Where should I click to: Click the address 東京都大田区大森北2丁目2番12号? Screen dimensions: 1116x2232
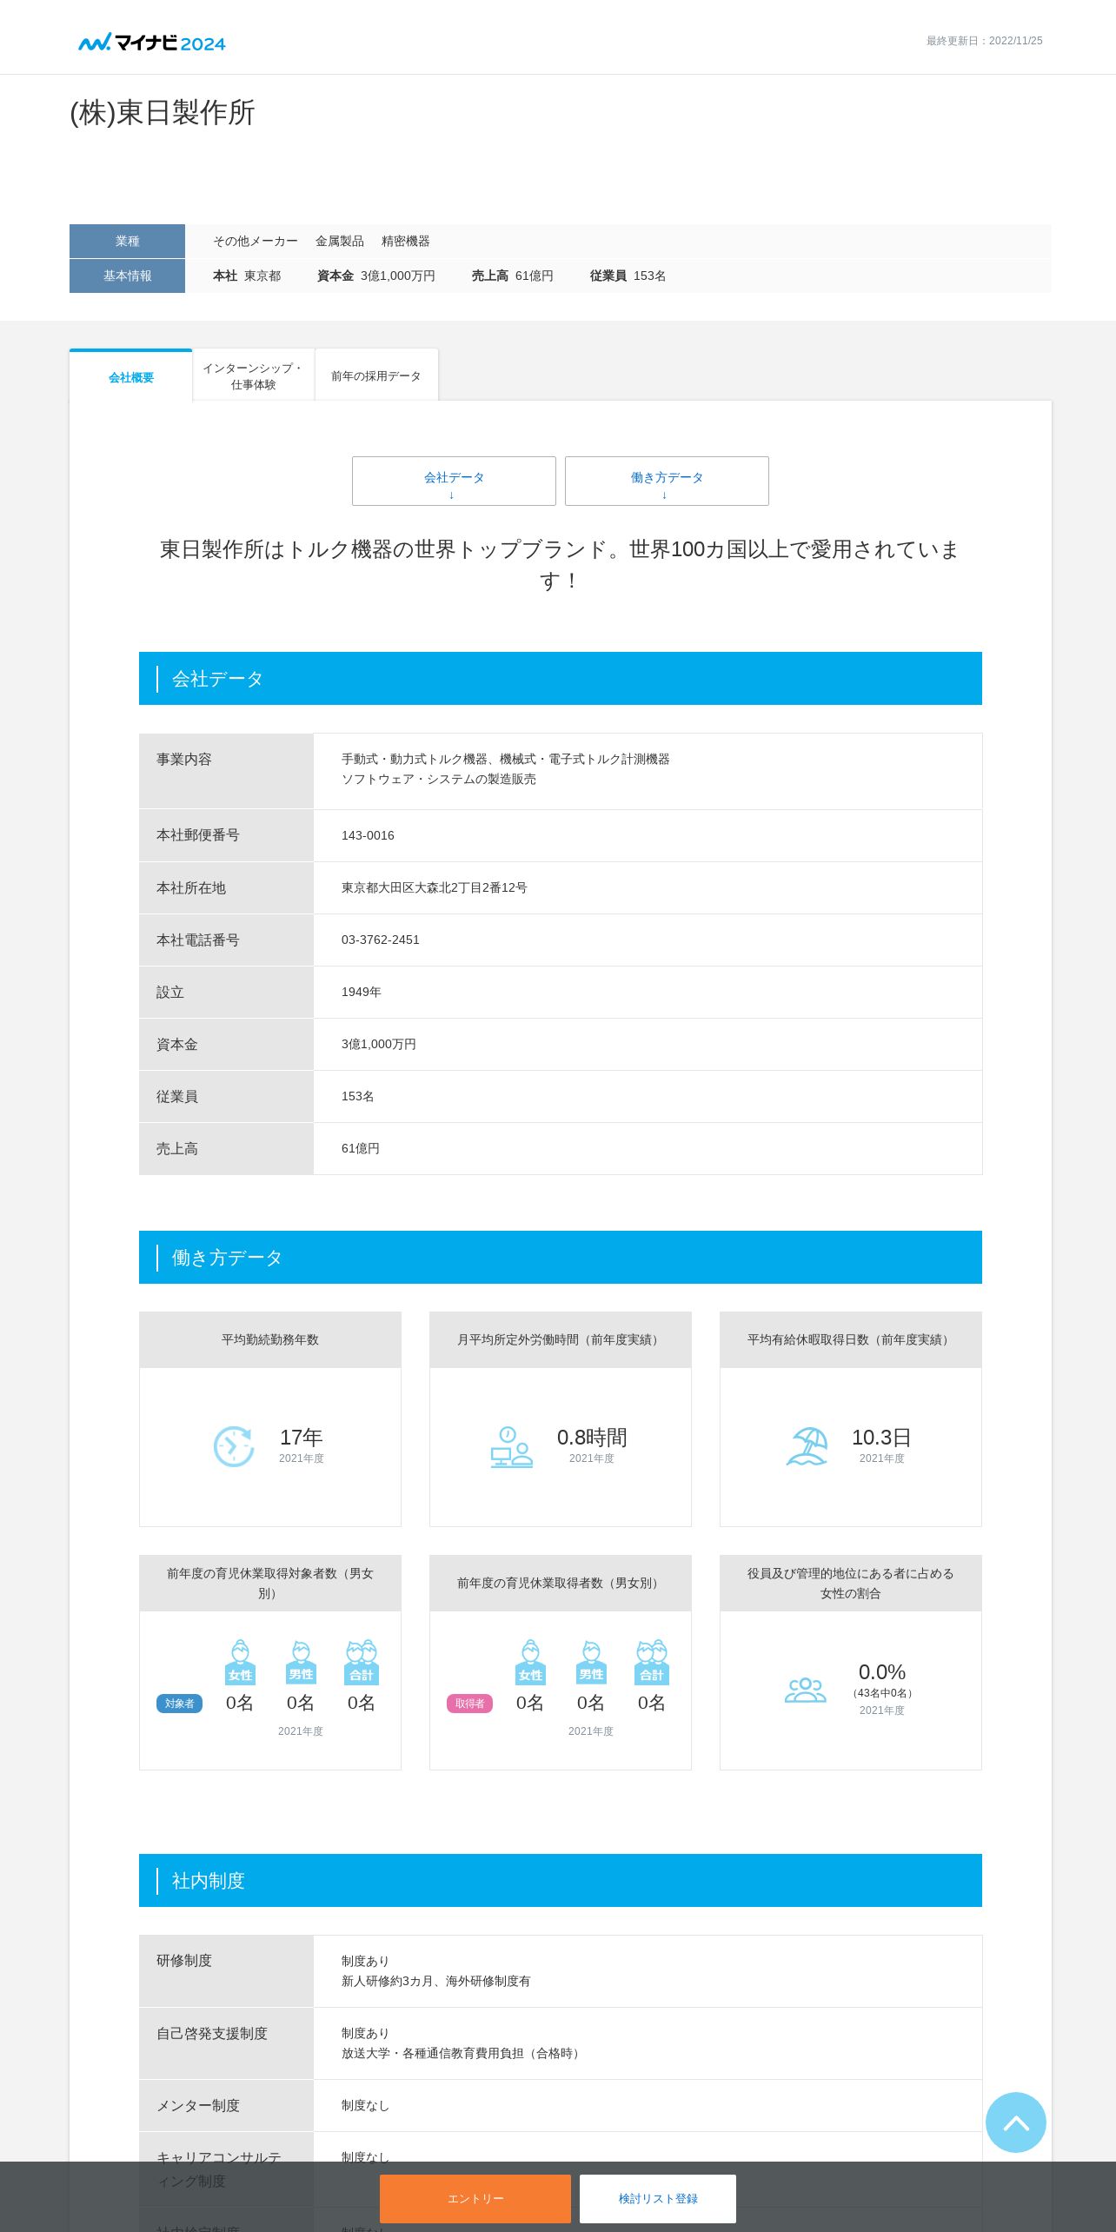[435, 887]
